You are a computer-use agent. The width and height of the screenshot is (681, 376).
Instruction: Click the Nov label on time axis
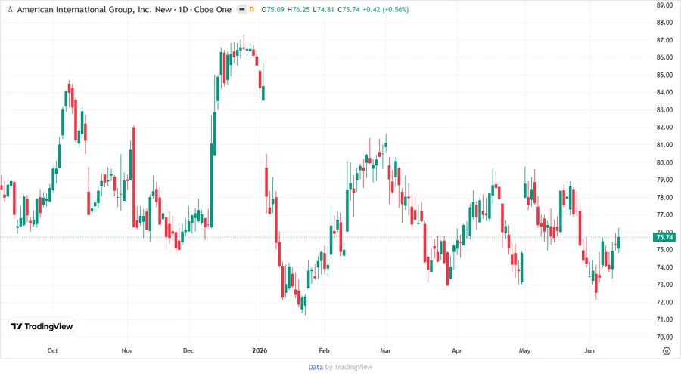(127, 350)
